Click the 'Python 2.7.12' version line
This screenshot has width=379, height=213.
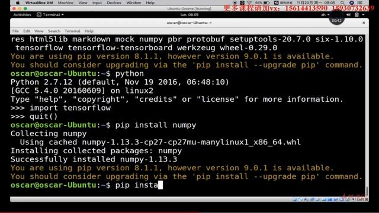coord(120,82)
